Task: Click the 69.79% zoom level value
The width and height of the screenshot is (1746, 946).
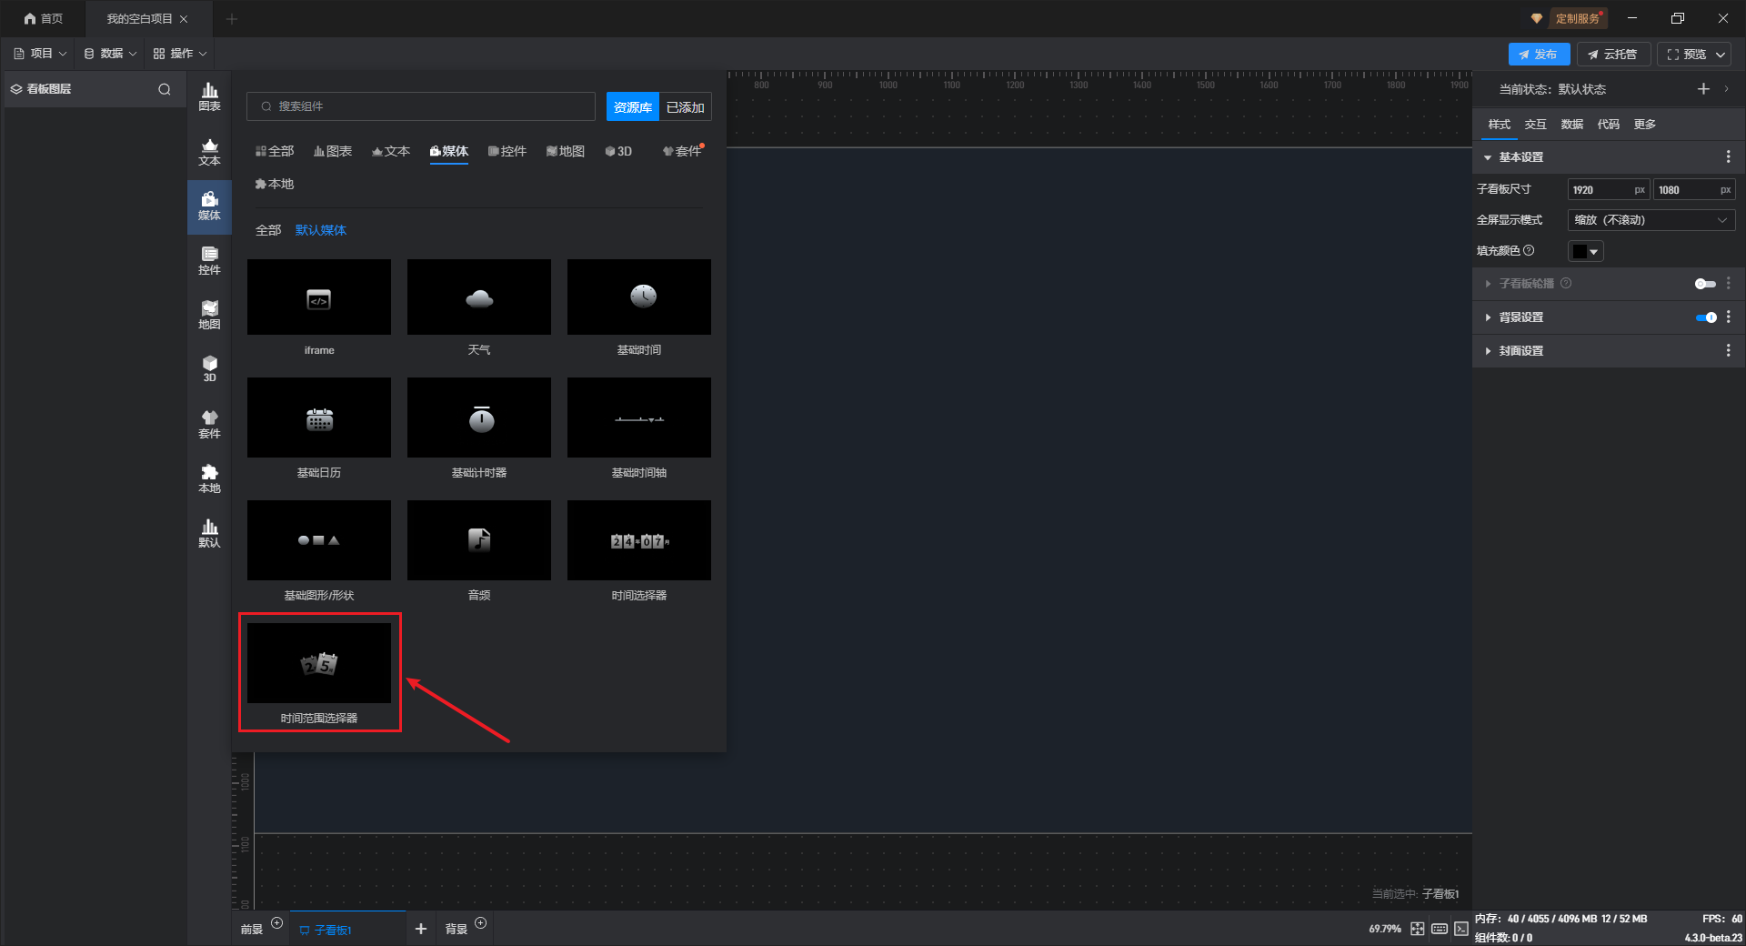Action: click(x=1384, y=929)
